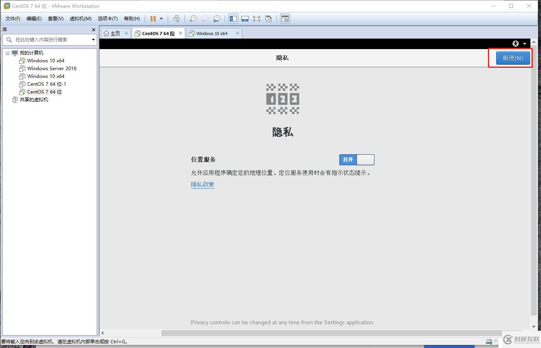Click the library search input field

point(49,39)
